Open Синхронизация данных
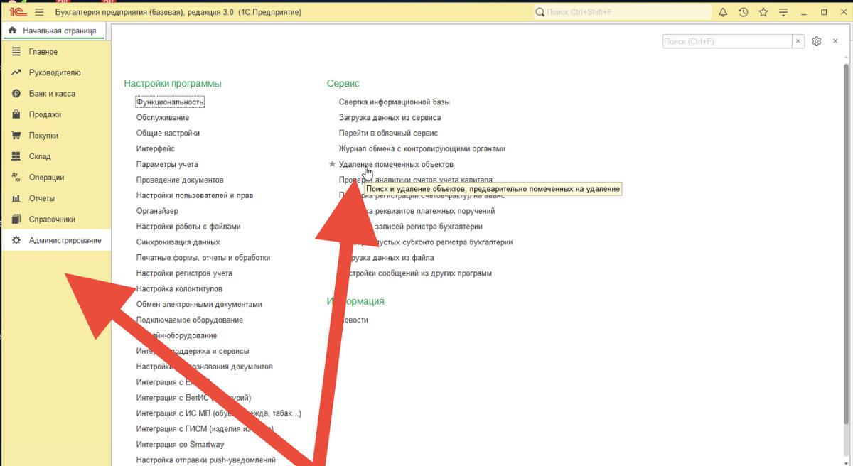 tap(178, 242)
